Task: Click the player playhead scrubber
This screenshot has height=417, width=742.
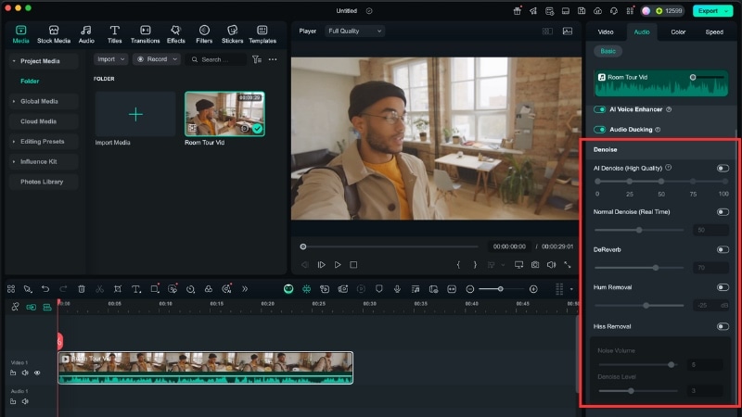Action: coord(303,246)
